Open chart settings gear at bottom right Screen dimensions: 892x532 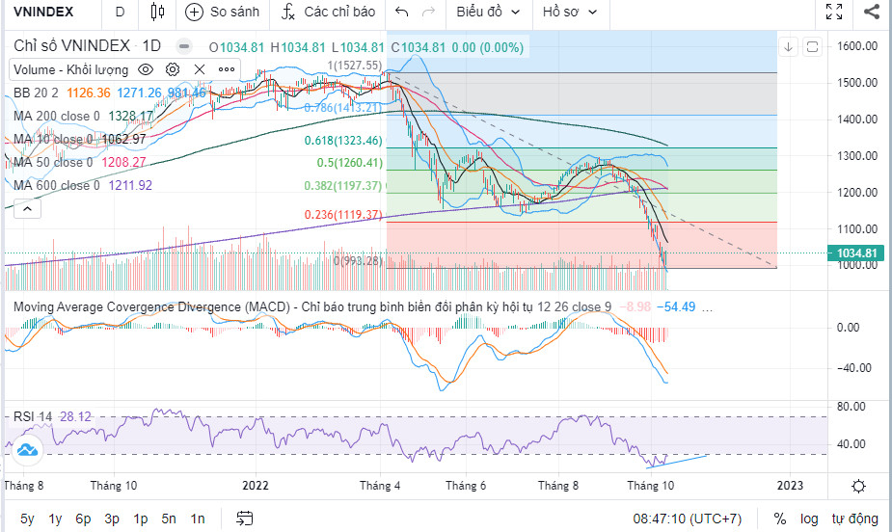tap(858, 486)
